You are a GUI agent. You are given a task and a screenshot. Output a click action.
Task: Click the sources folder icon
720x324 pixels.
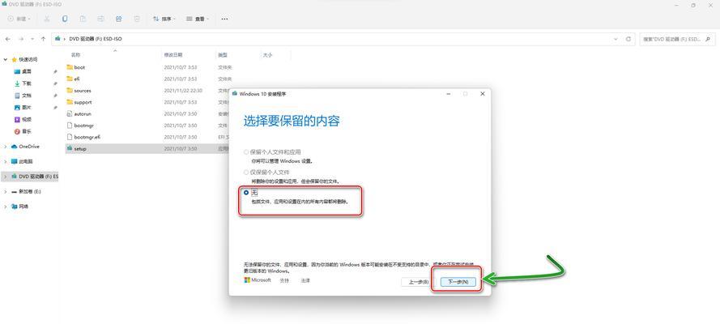70,91
